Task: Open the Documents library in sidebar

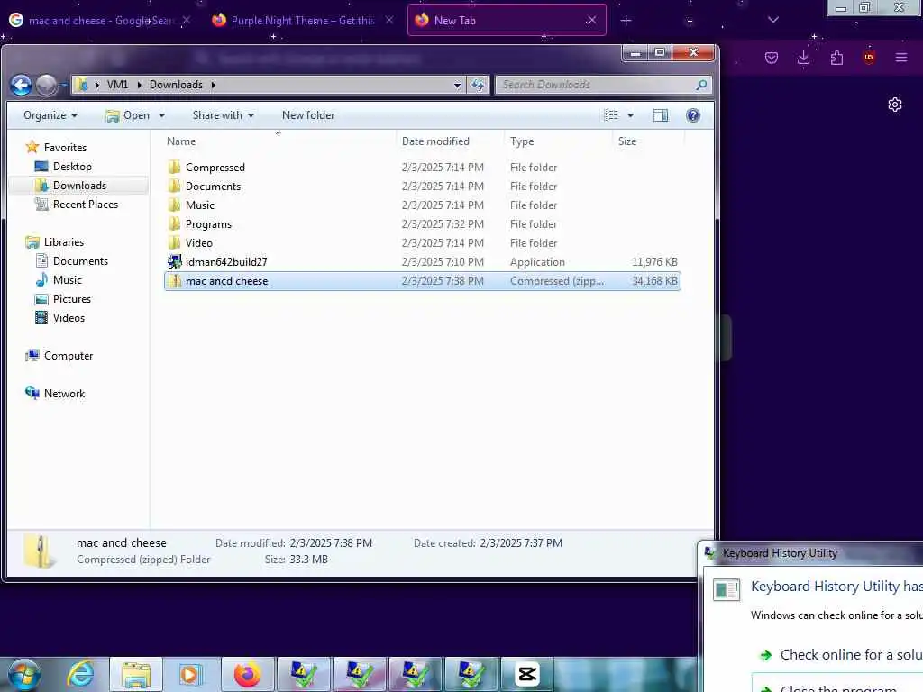Action: click(80, 260)
